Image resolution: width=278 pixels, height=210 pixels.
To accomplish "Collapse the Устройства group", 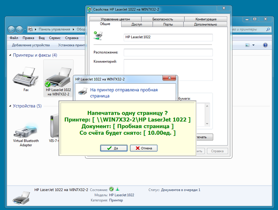I will 10,106.
